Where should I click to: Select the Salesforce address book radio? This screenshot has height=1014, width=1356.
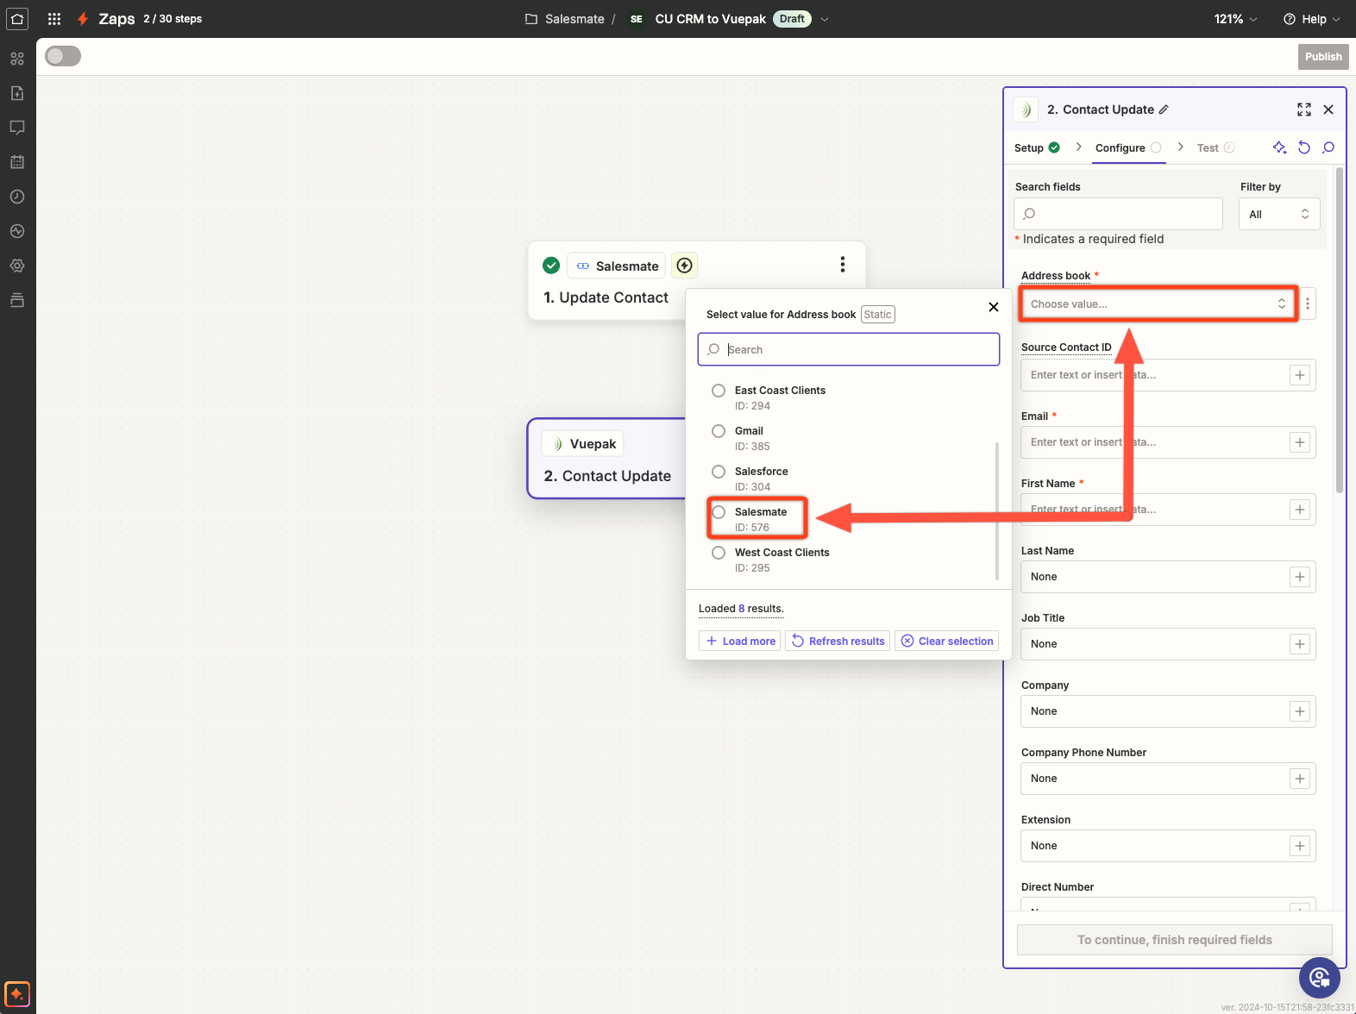click(719, 472)
